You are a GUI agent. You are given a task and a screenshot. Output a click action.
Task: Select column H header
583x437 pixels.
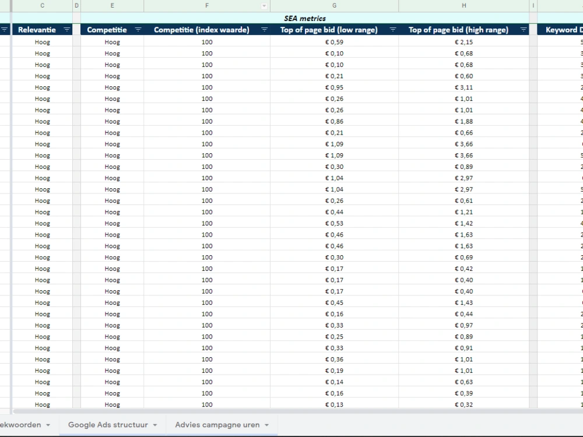coord(463,6)
